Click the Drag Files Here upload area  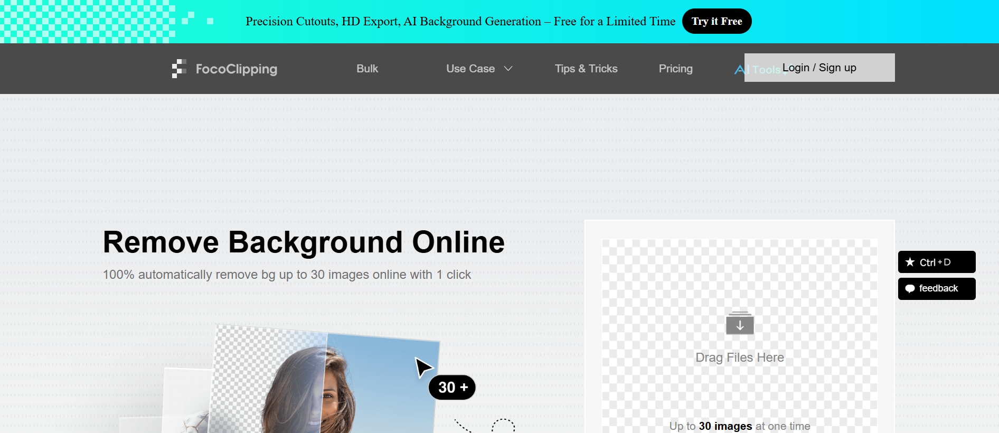(740, 336)
